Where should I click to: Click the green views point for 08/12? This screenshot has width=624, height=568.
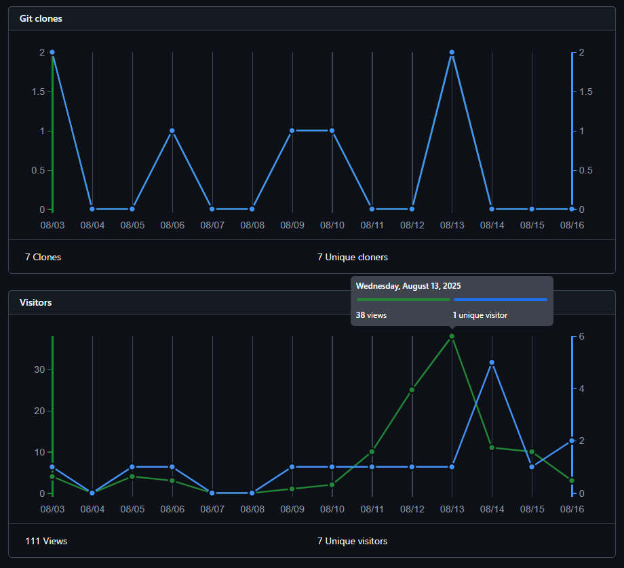[x=412, y=390]
